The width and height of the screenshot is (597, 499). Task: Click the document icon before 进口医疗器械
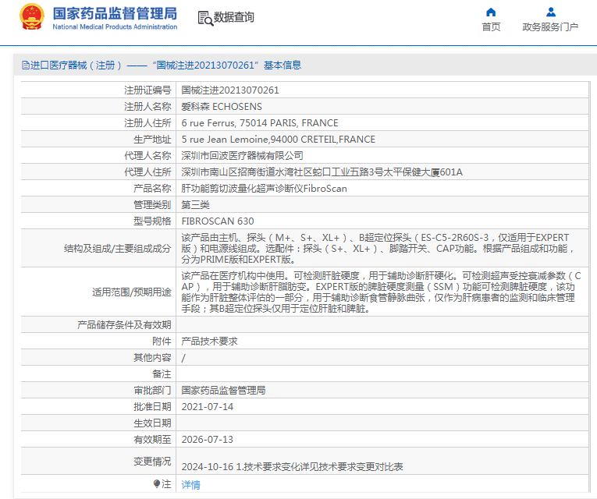pos(26,65)
